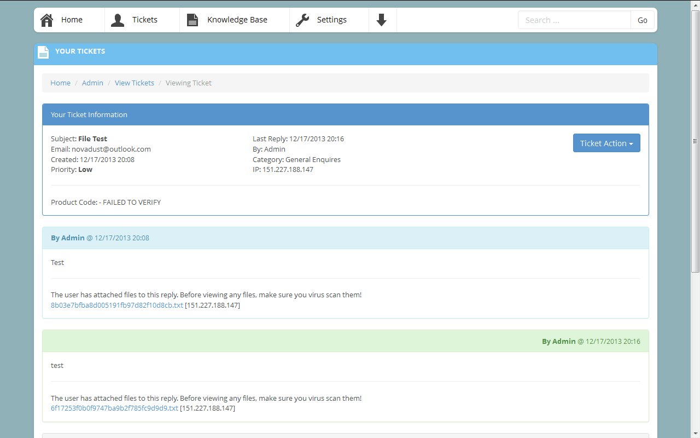Open the Settings menu item
The height and width of the screenshot is (438, 700).
[x=331, y=20]
